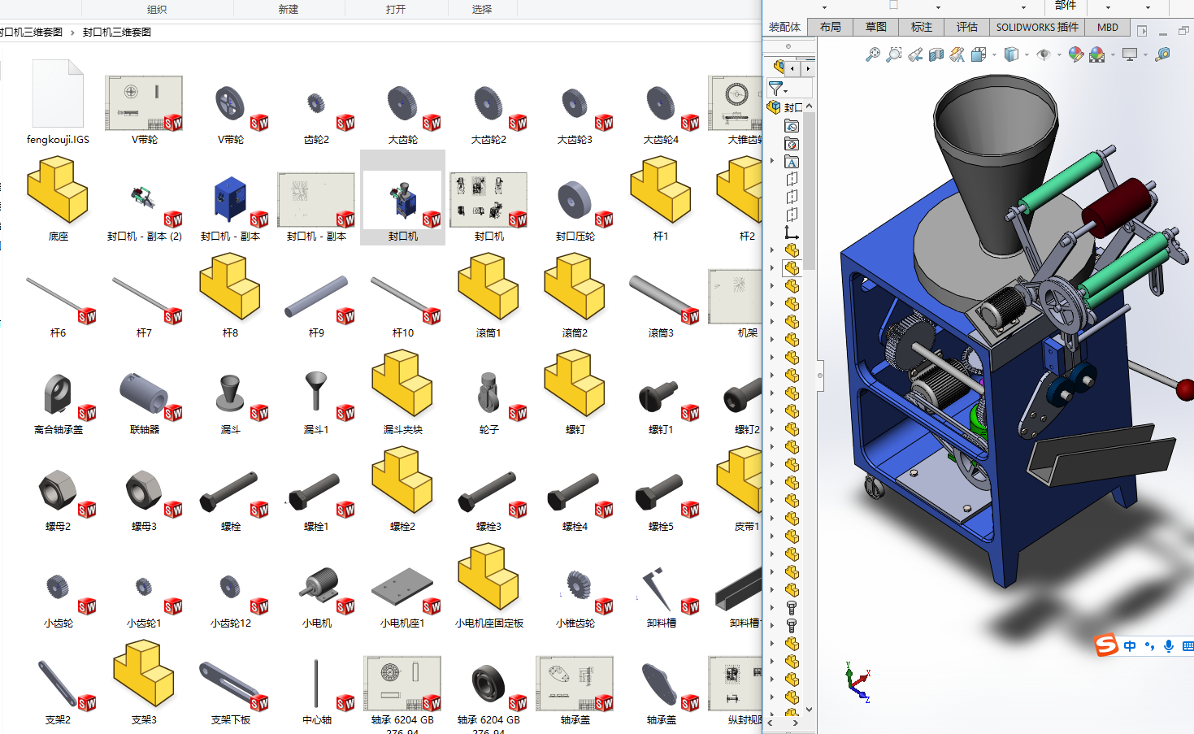Select the 封口 assembly root icon

[x=775, y=107]
